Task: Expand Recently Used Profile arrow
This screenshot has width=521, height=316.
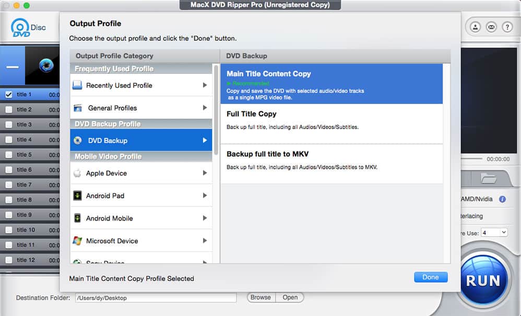Action: (205, 85)
